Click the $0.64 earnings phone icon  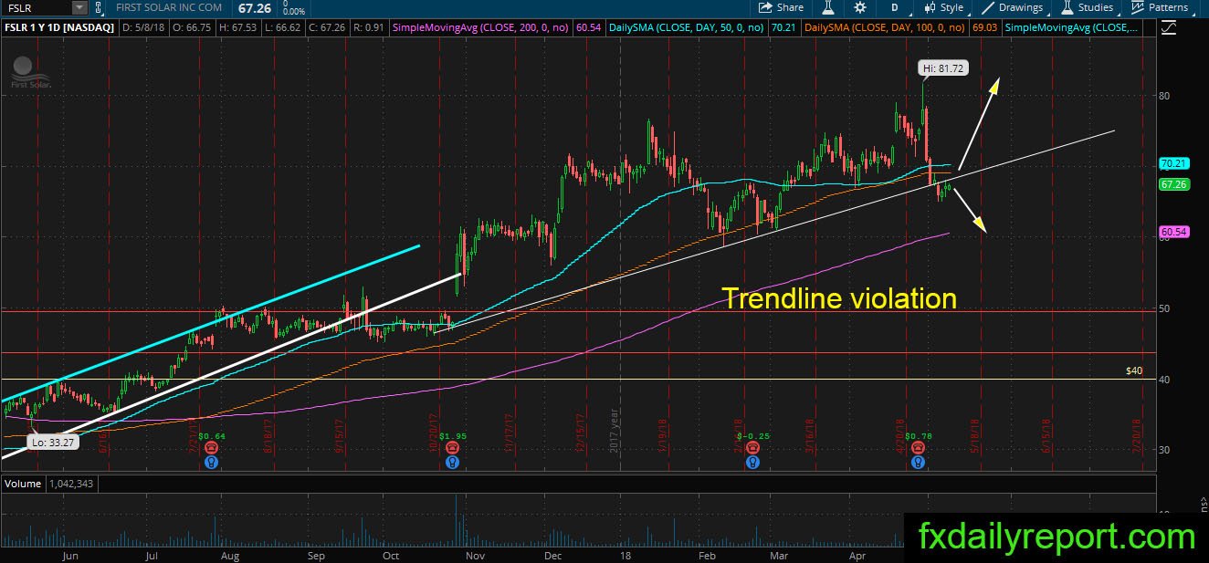[x=211, y=448]
